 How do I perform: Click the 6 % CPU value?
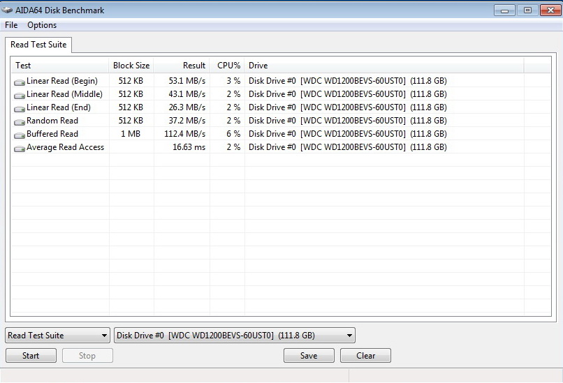pyautogui.click(x=233, y=134)
